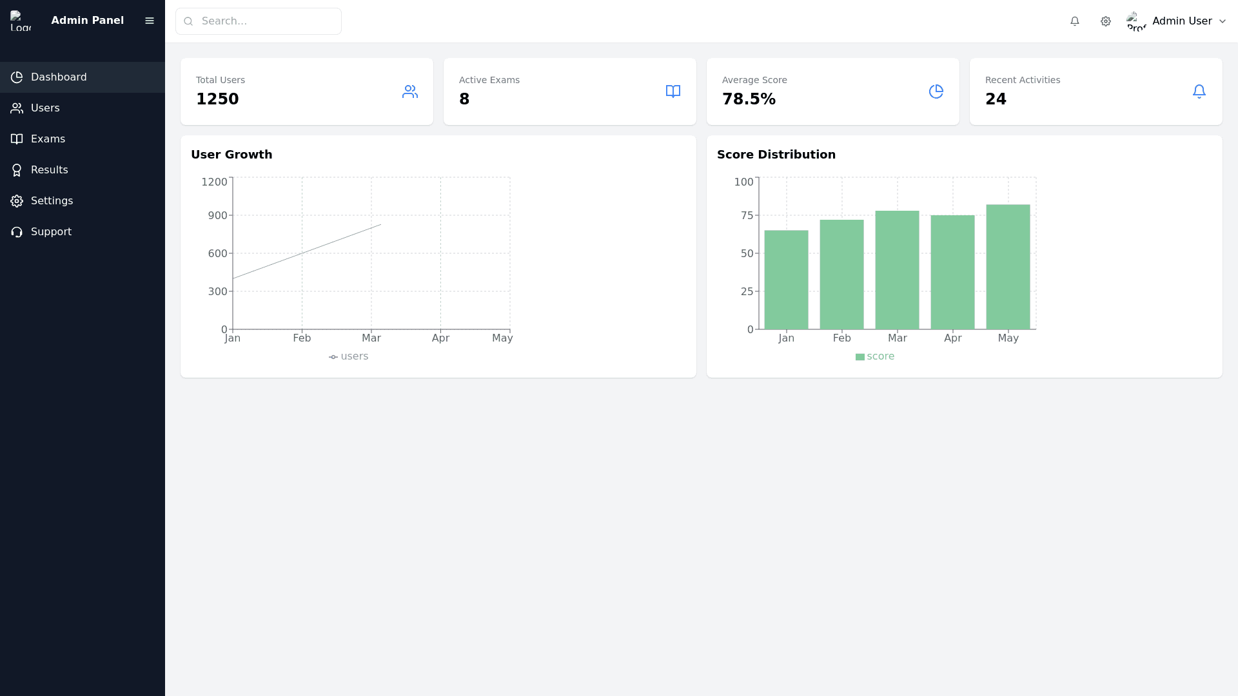
Task: Click the Admin User profile avatar
Action: pyautogui.click(x=1136, y=21)
